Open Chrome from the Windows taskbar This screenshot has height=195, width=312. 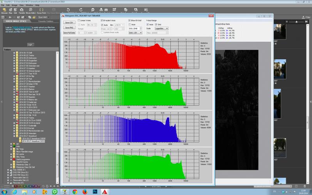coord(75,192)
